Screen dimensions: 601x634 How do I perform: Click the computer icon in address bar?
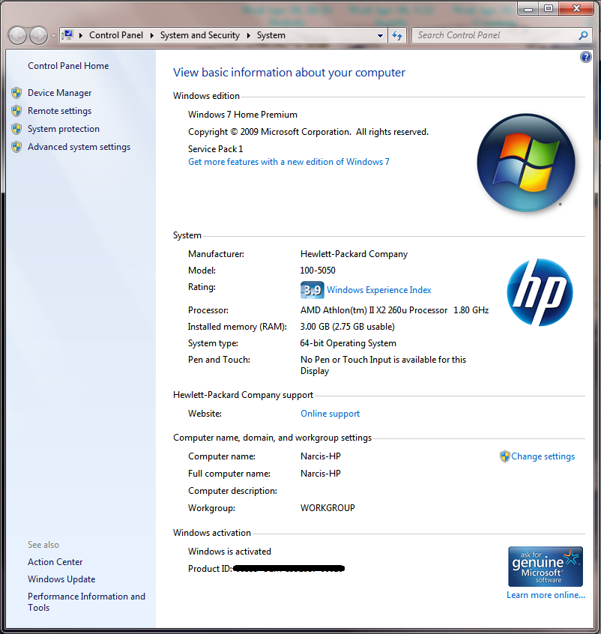(68, 35)
